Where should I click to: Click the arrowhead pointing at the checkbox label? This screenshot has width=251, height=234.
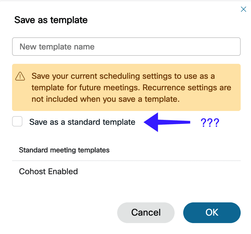tap(151, 122)
